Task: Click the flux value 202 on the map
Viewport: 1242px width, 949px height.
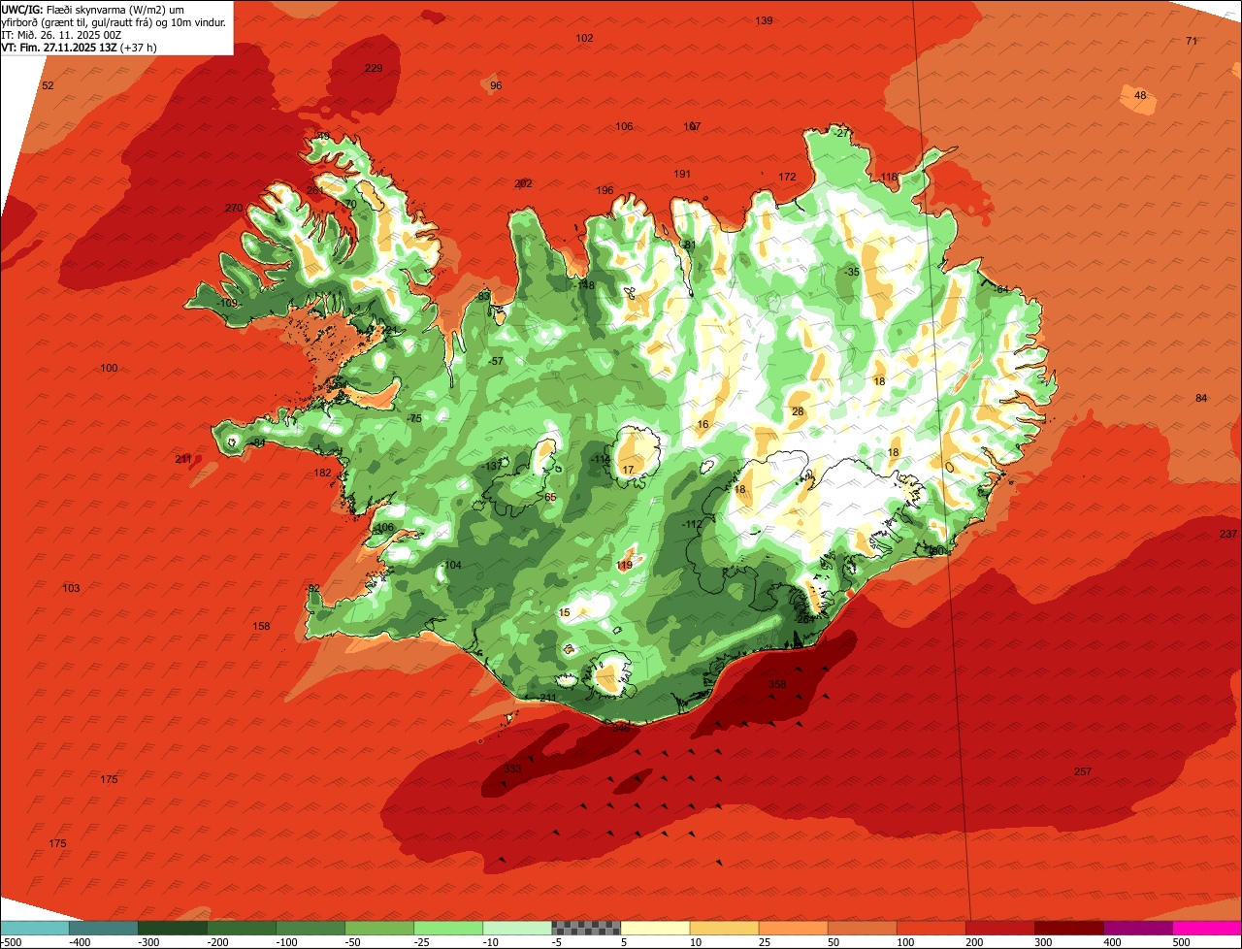Action: 523,183
